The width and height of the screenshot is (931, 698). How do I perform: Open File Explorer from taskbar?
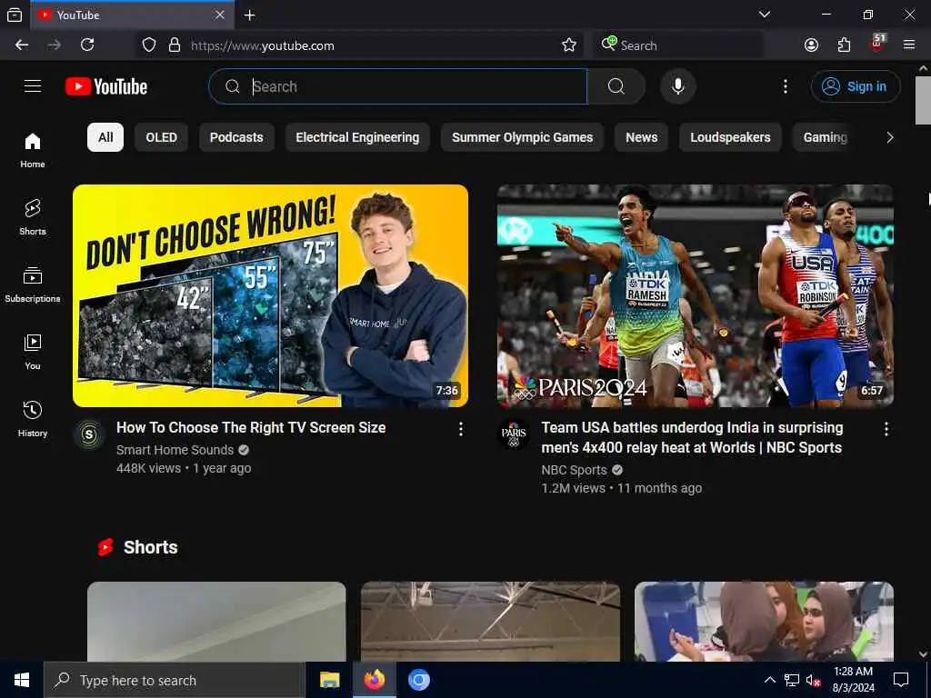pos(329,680)
